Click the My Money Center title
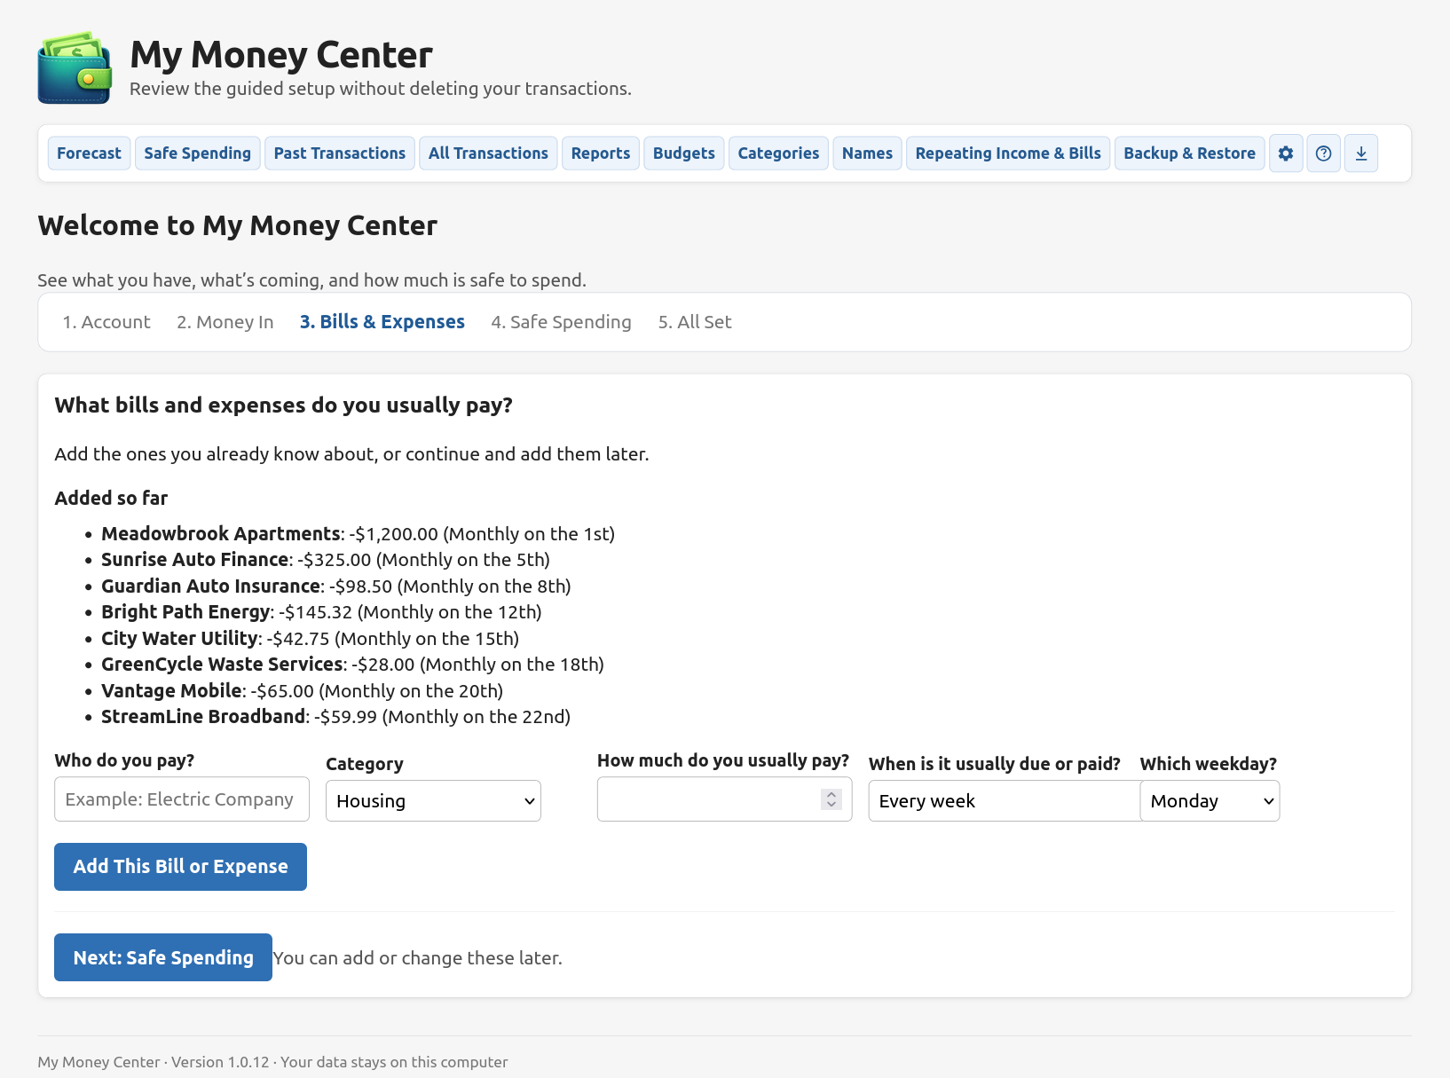The width and height of the screenshot is (1450, 1078). (x=281, y=55)
